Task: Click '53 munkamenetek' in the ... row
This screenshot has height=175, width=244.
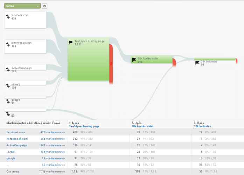Action: pos(54,165)
